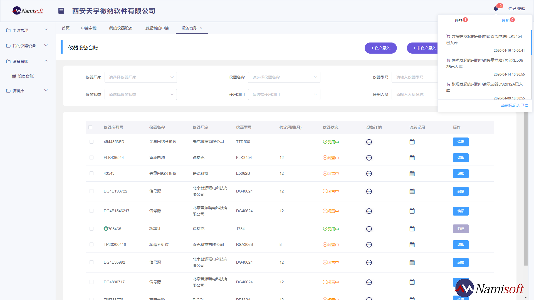Viewport: 534px width, 300px height.
Task: Open device details for DG4890717
Action: coord(369,282)
